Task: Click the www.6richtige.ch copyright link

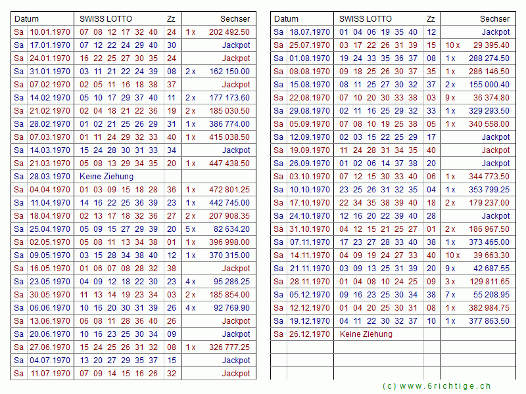Action: pyautogui.click(x=436, y=386)
